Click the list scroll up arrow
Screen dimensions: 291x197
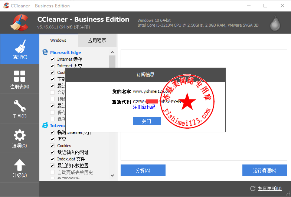(112, 52)
